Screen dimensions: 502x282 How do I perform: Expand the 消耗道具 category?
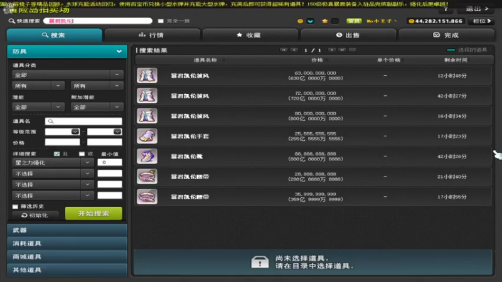pos(67,244)
